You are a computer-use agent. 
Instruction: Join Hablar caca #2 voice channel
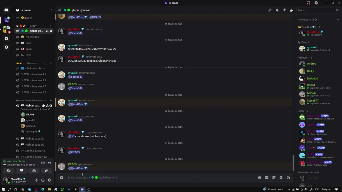pos(34,139)
